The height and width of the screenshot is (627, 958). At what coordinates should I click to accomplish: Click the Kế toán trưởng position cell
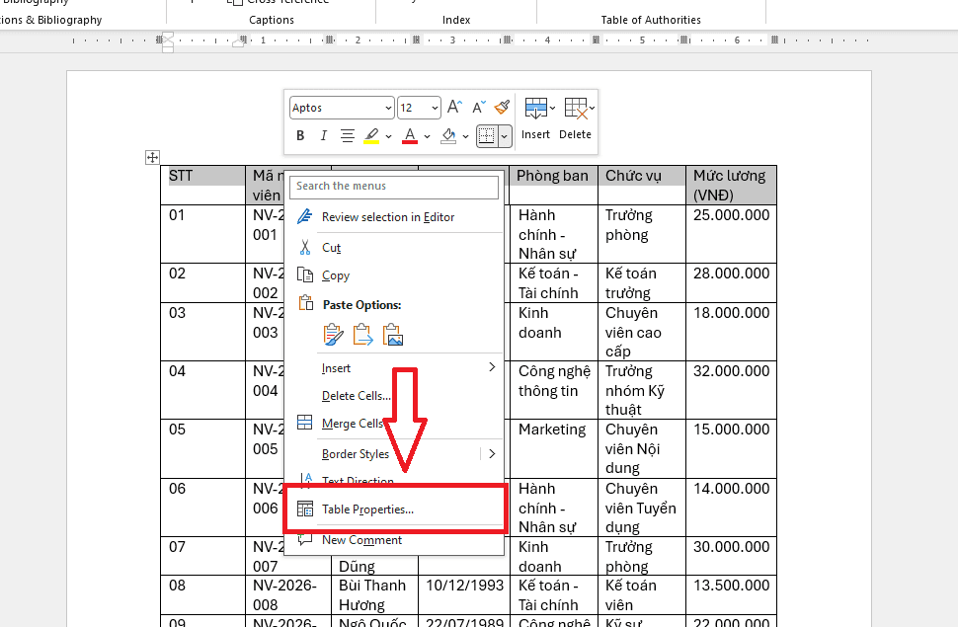click(642, 283)
